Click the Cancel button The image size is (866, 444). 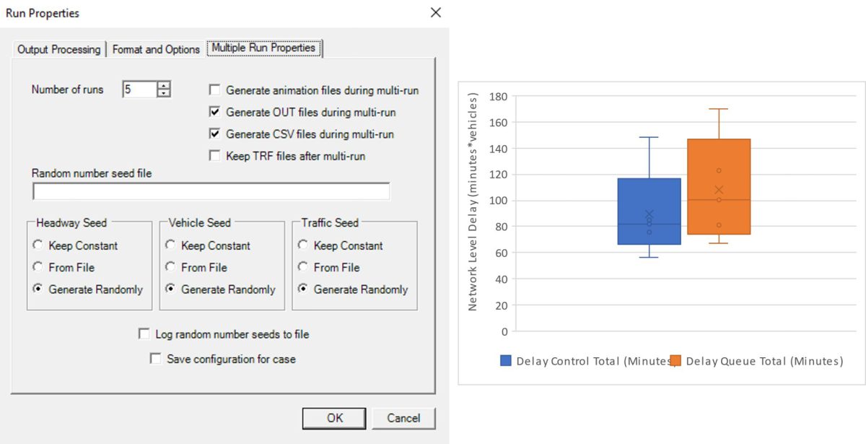pos(403,418)
